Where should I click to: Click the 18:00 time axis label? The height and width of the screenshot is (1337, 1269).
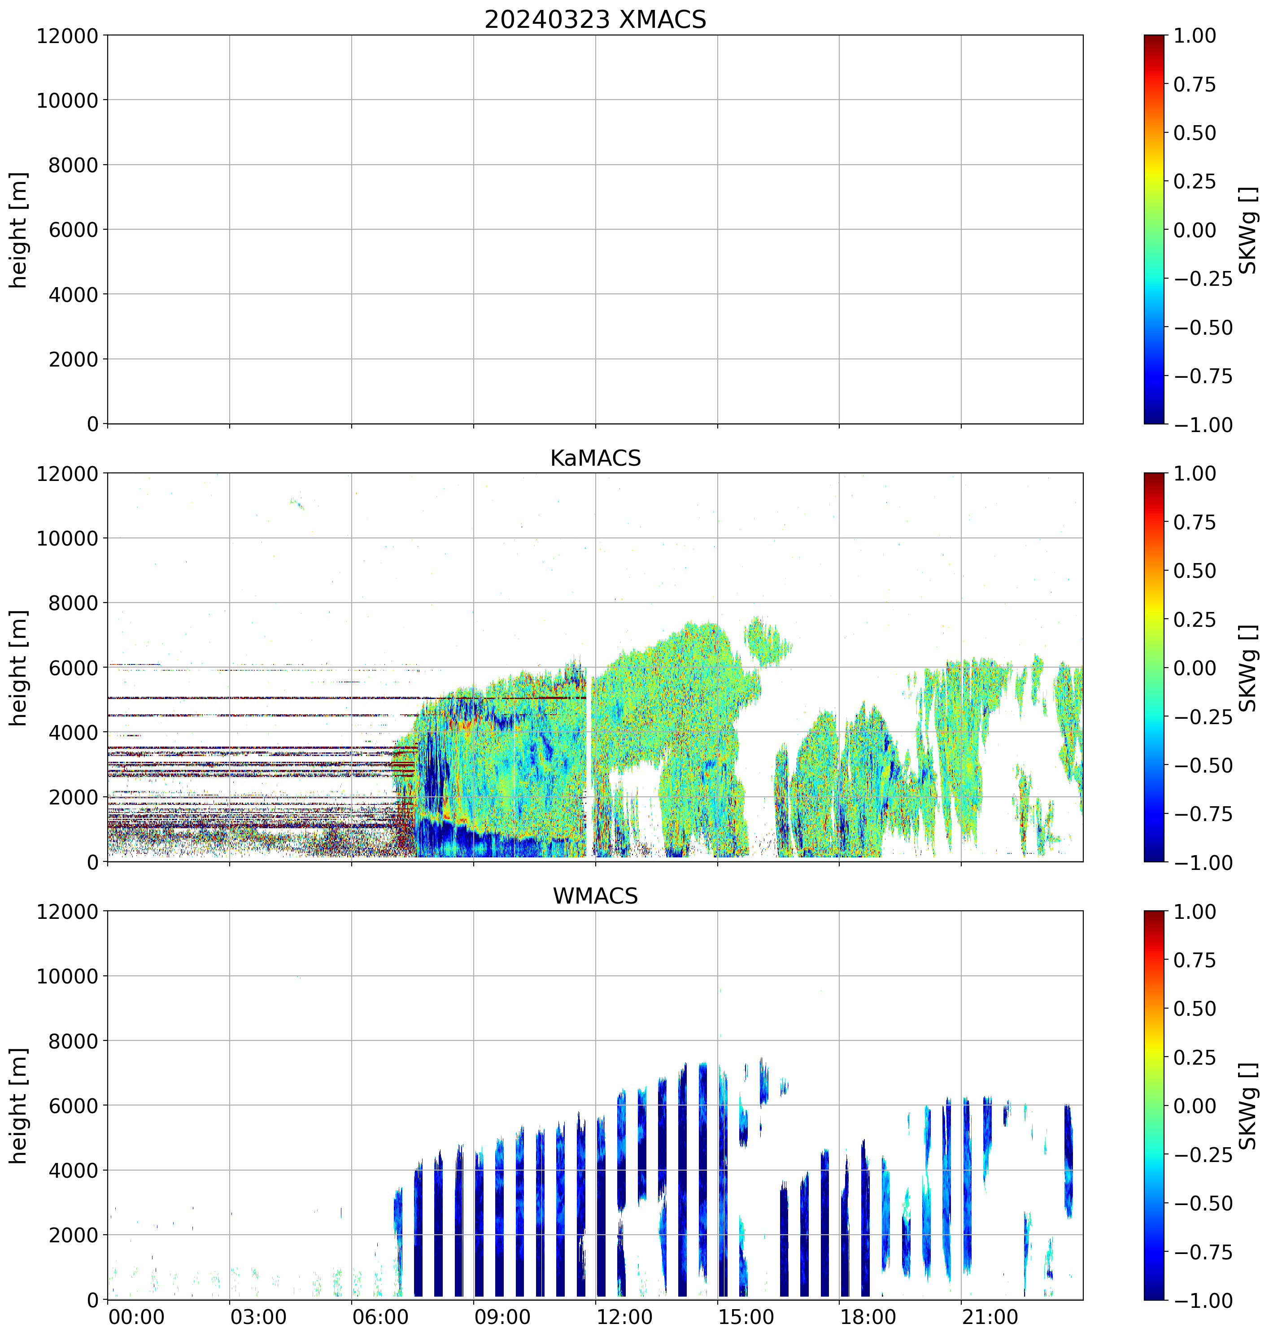[868, 1317]
